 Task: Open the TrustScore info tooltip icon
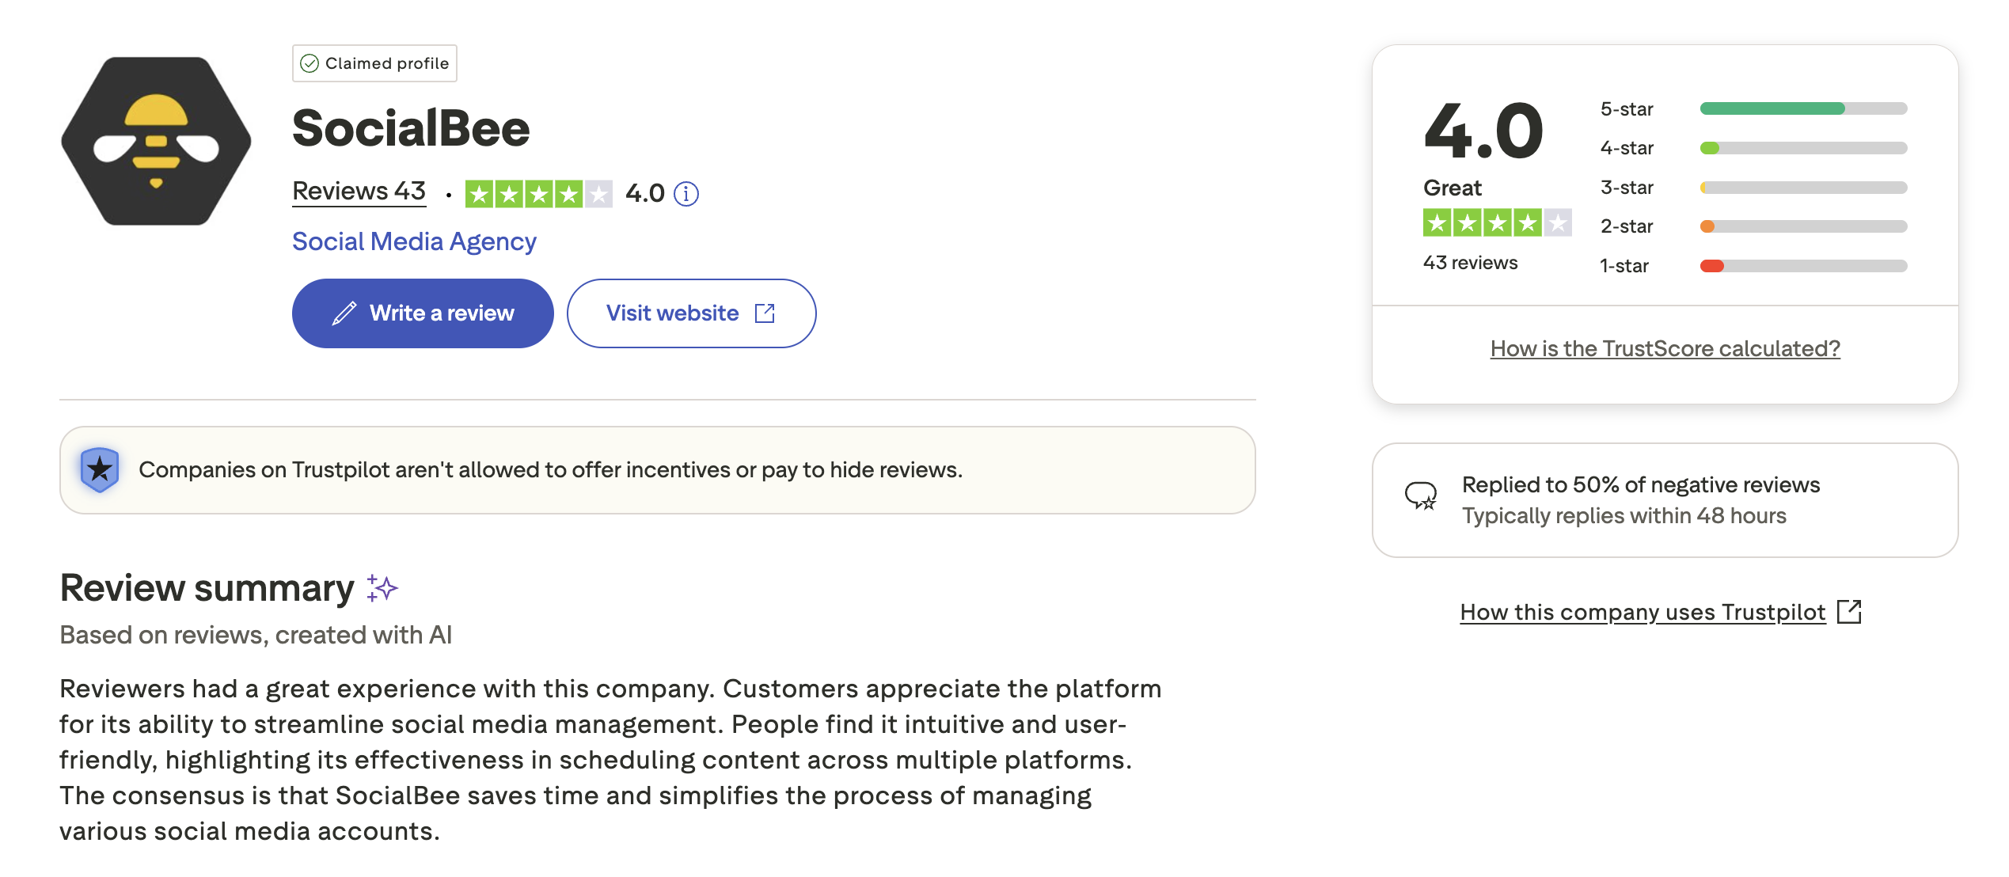click(x=685, y=192)
